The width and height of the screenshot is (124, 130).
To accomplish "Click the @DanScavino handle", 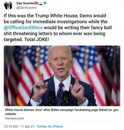I will [x=27, y=8].
